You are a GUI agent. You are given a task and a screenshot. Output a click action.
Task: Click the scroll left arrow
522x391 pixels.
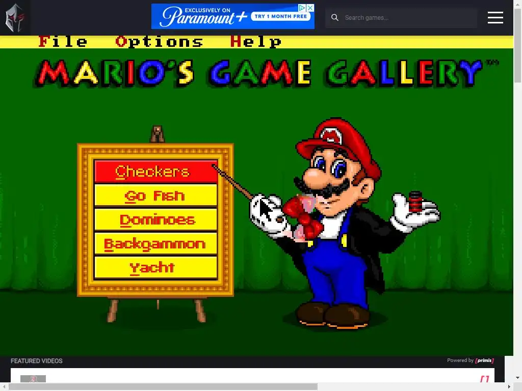(x=4, y=387)
